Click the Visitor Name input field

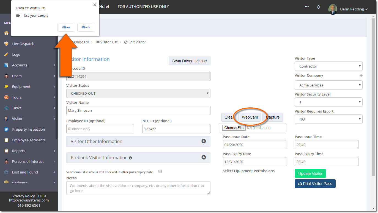(x=138, y=110)
